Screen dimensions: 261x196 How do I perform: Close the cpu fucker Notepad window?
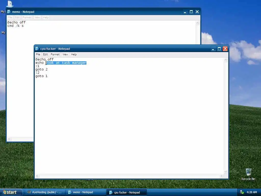(225, 49)
